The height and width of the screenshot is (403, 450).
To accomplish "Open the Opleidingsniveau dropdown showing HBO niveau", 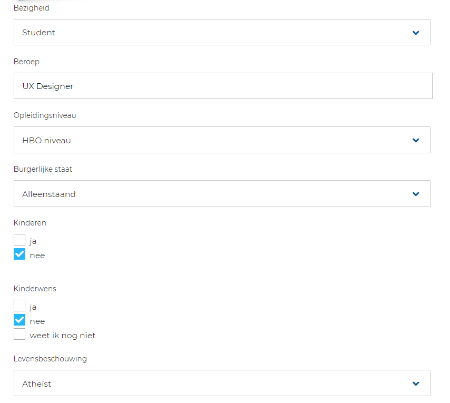I will click(222, 140).
